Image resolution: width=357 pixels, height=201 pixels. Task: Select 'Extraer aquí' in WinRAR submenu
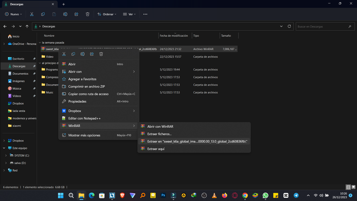pos(156,149)
